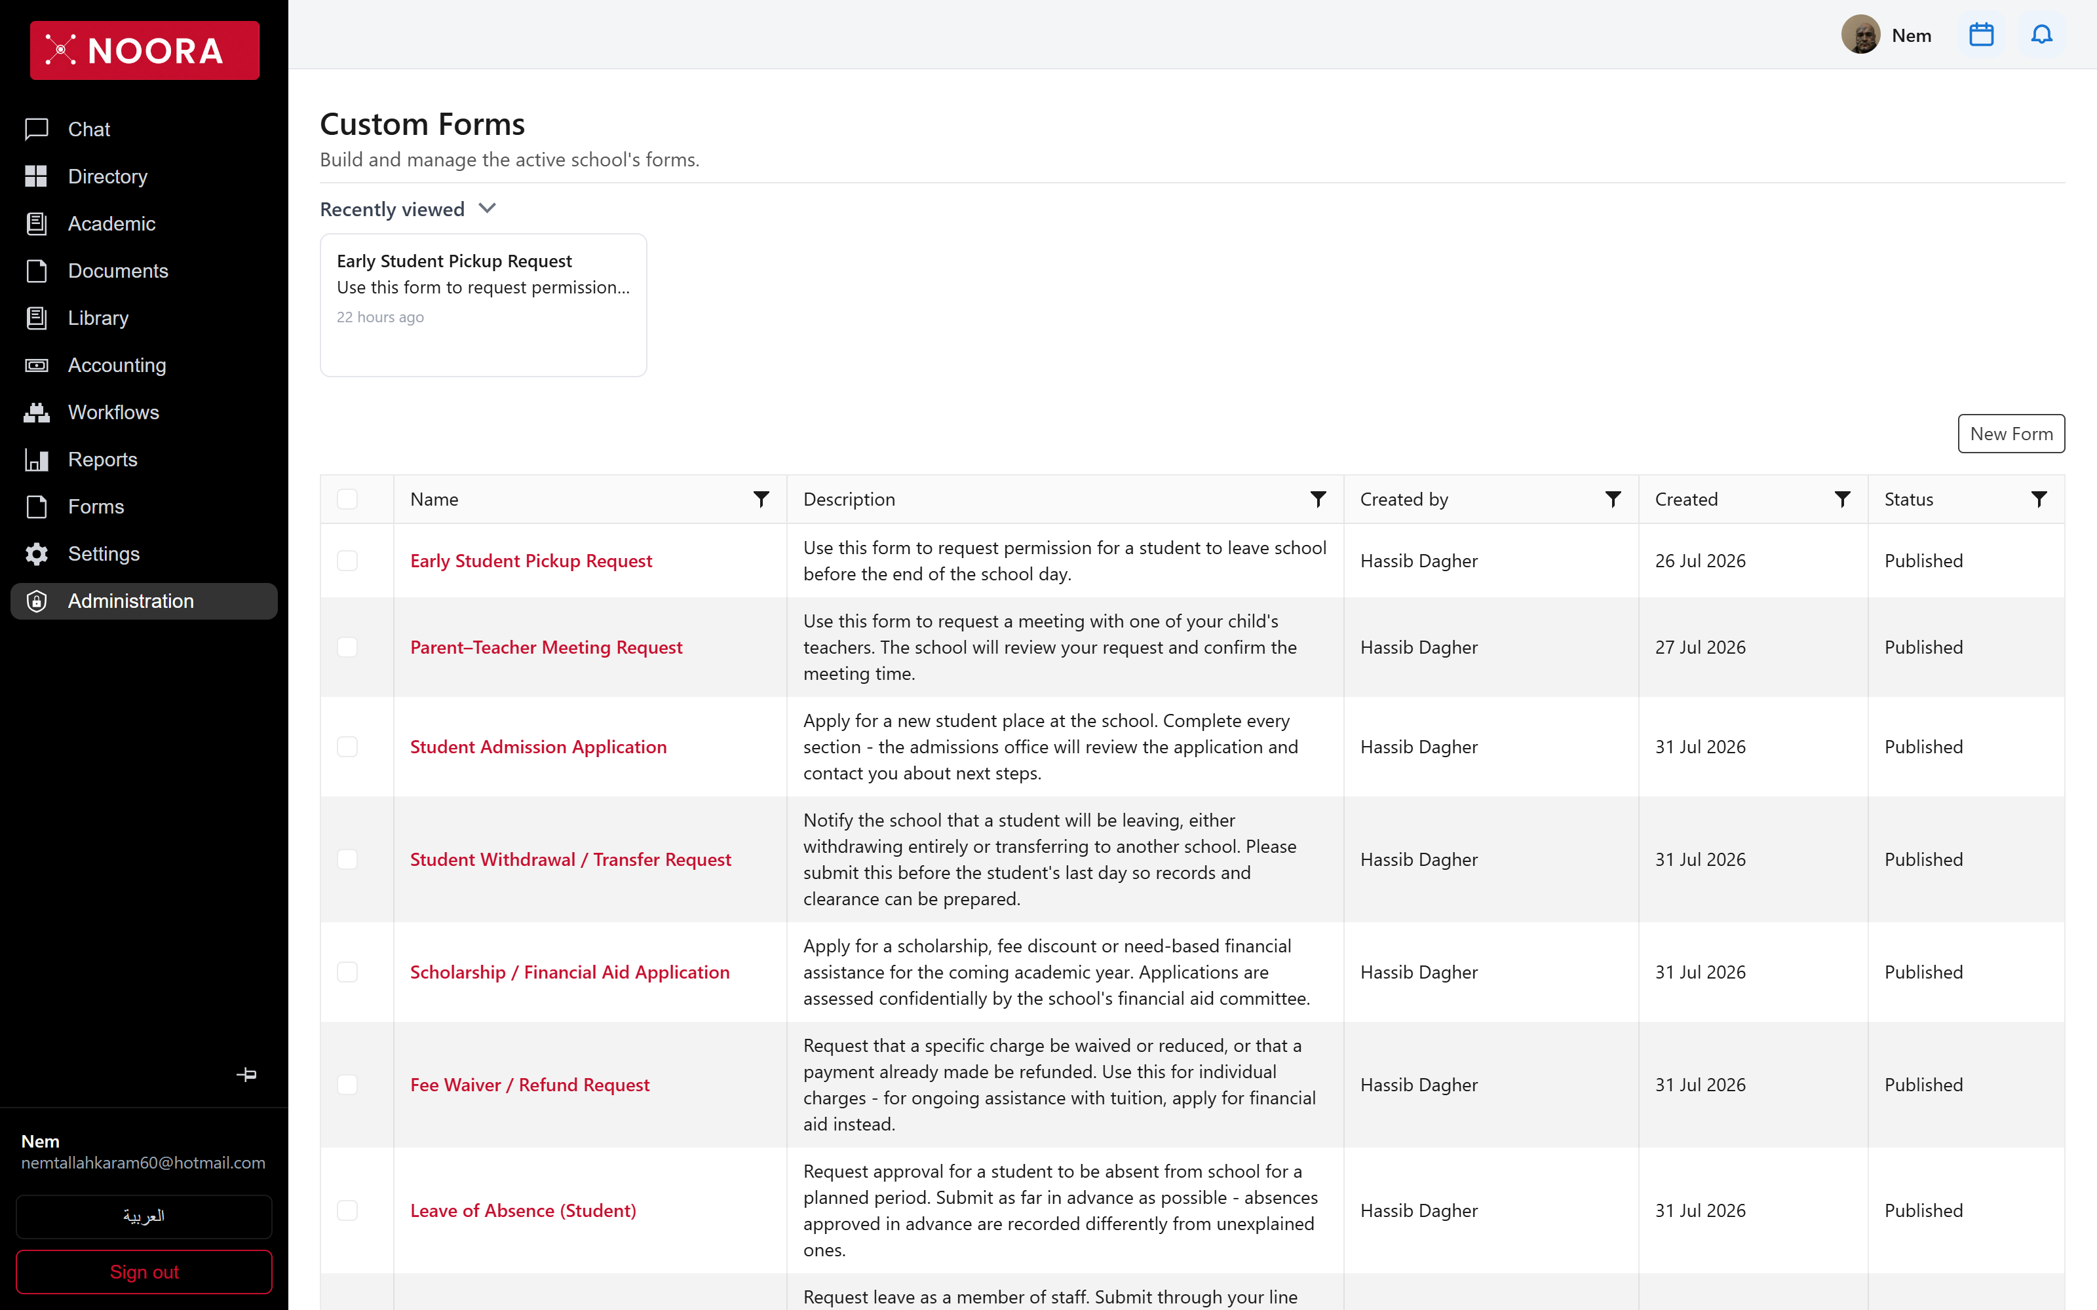Open the Created column filter
Image resolution: width=2097 pixels, height=1310 pixels.
pos(1842,499)
